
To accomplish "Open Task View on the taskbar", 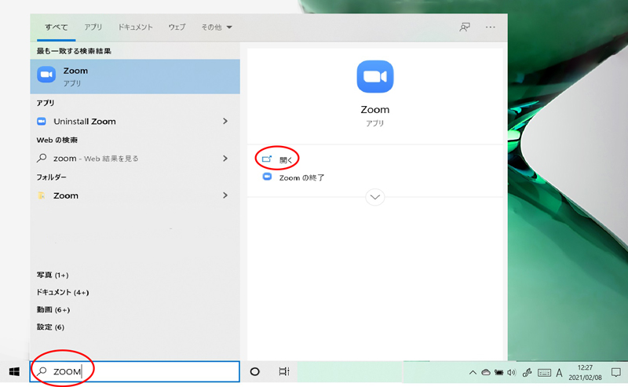I will pos(284,372).
